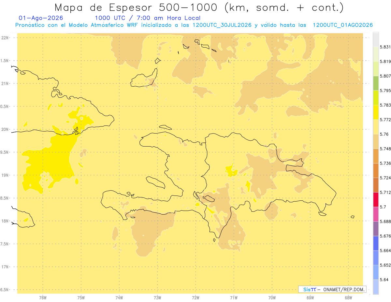Select the colorbar value '5.724'
Screen dimensions: 391x302
pos(385,178)
